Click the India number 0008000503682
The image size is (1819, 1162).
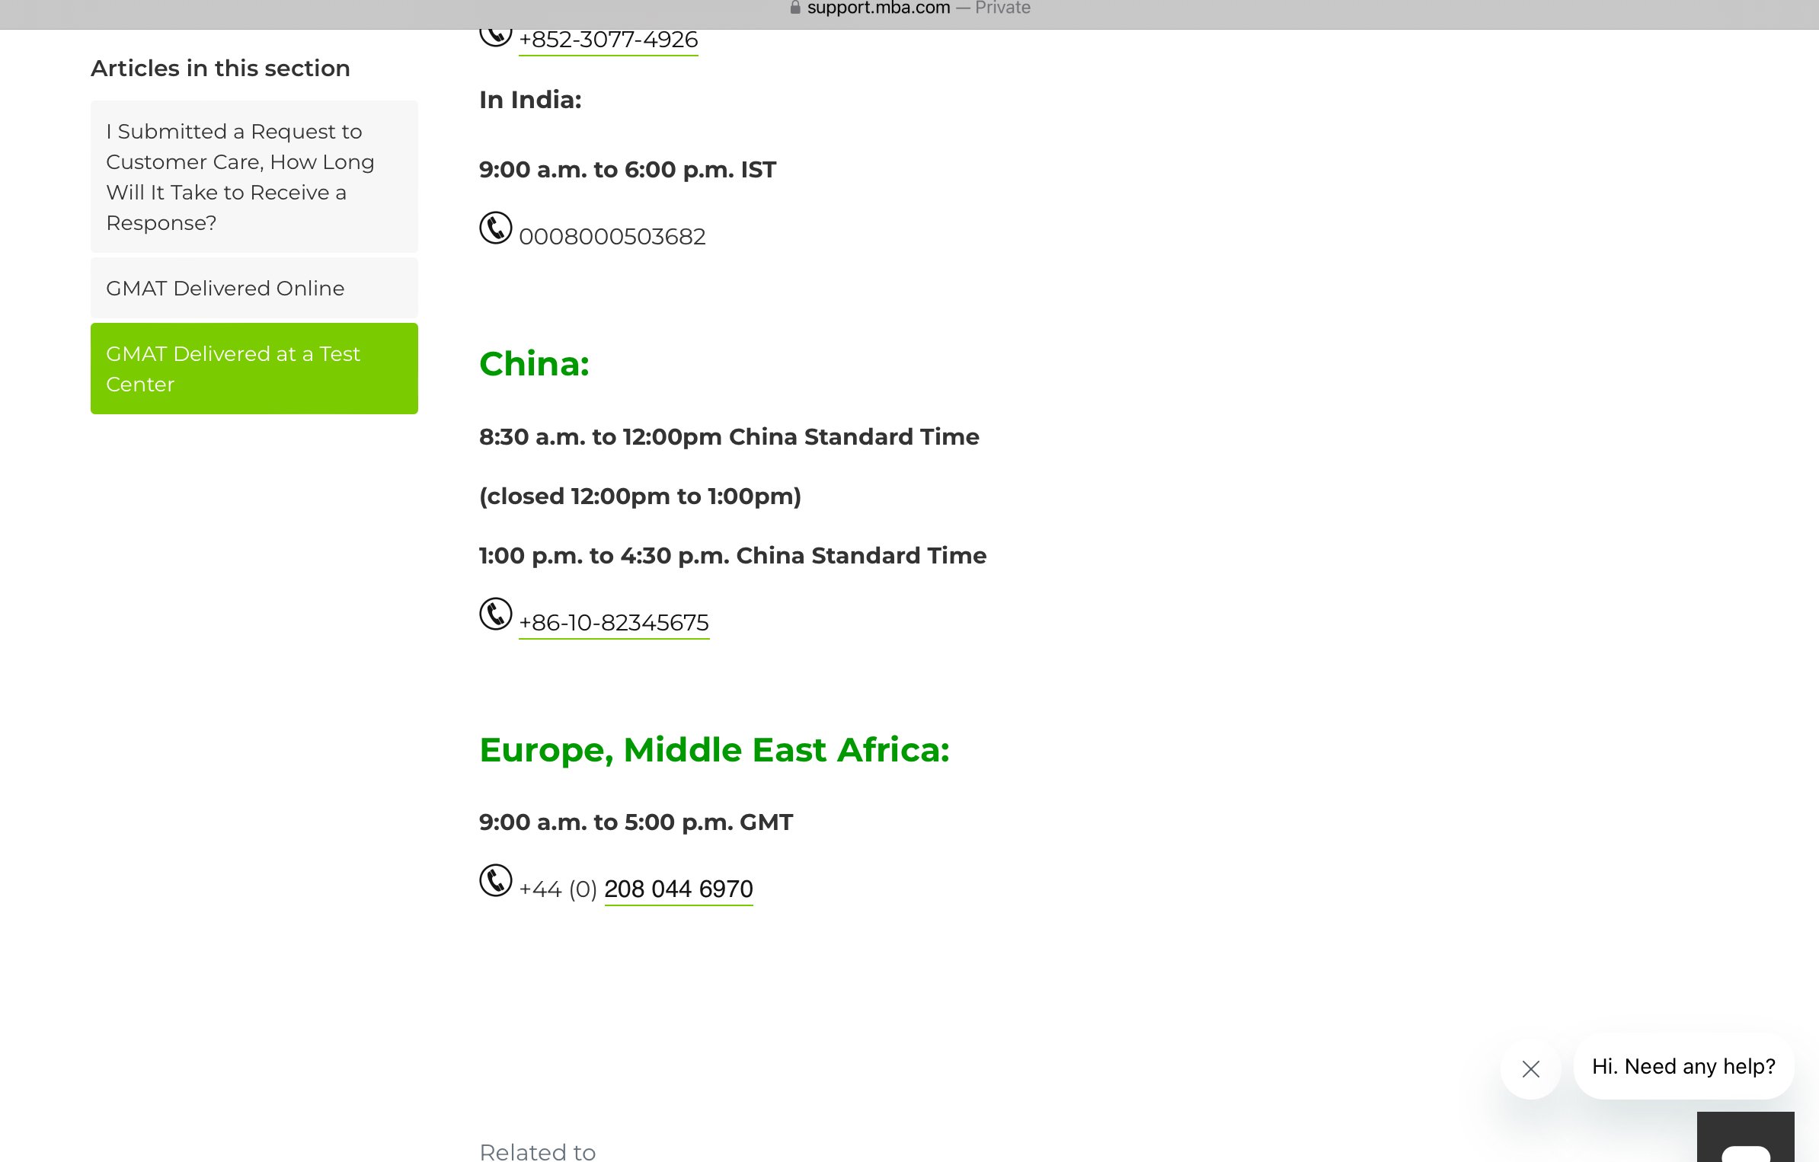click(612, 237)
